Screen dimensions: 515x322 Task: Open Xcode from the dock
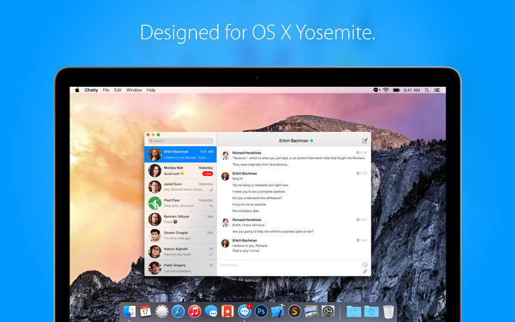click(x=278, y=311)
